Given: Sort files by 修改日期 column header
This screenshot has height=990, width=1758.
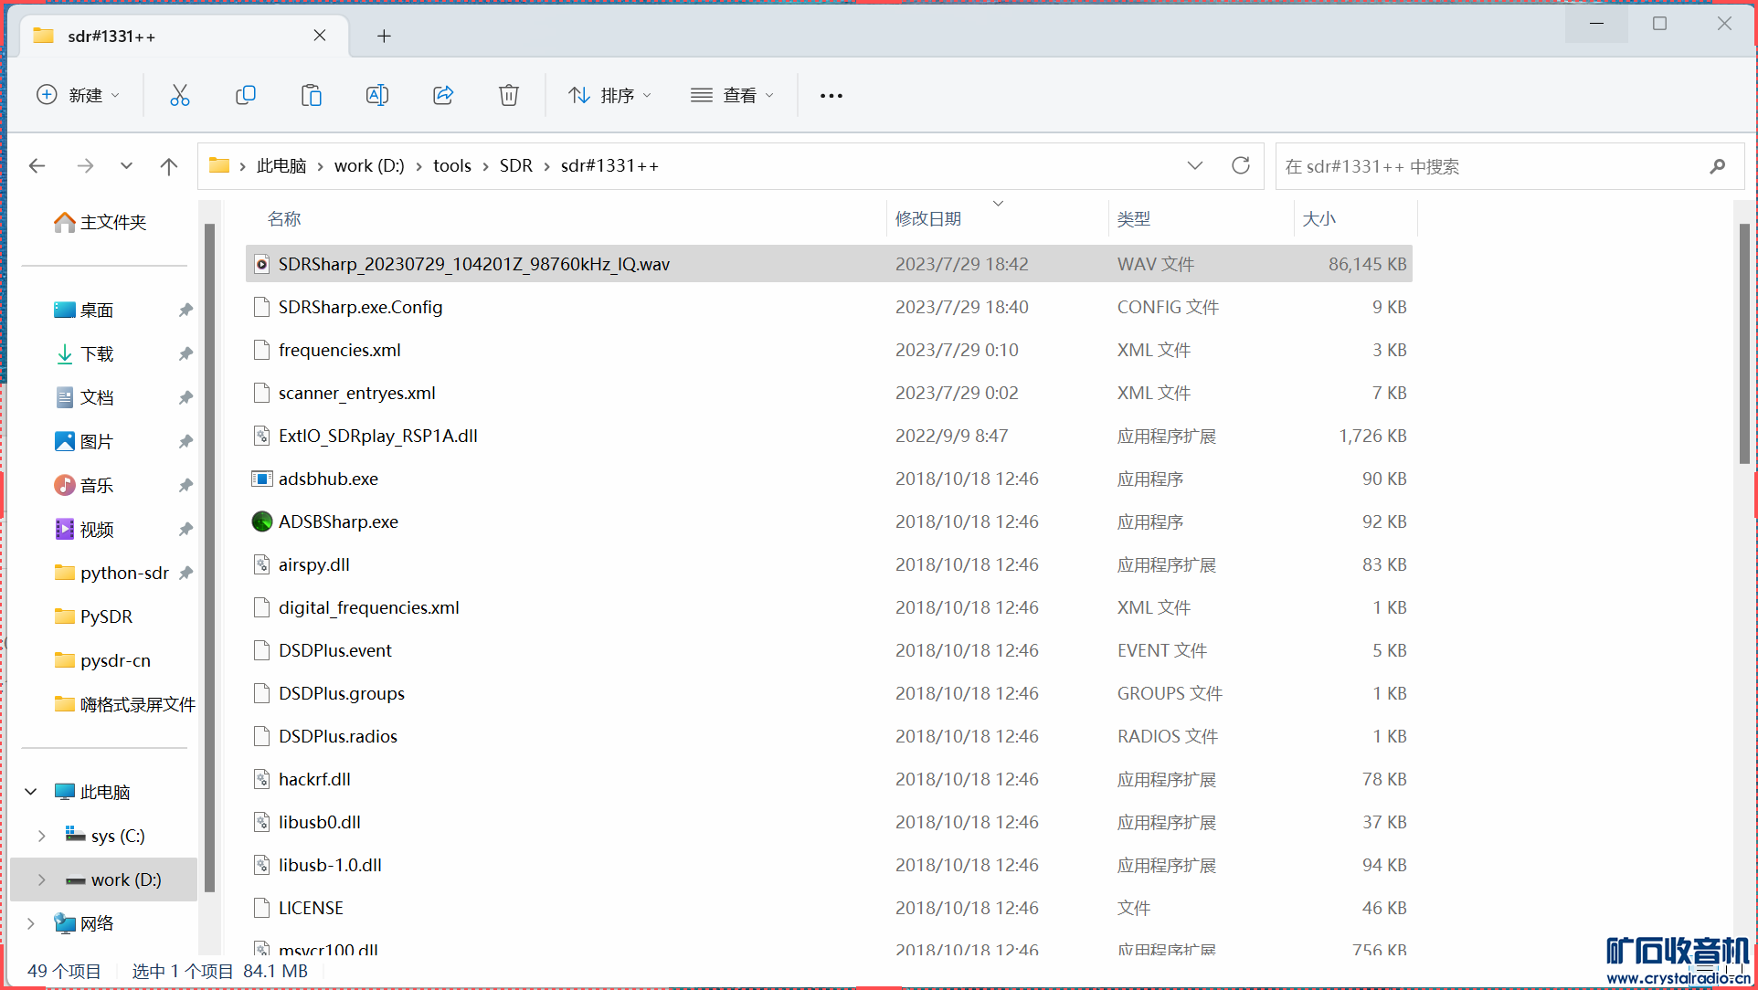Looking at the screenshot, I should pyautogui.click(x=928, y=218).
